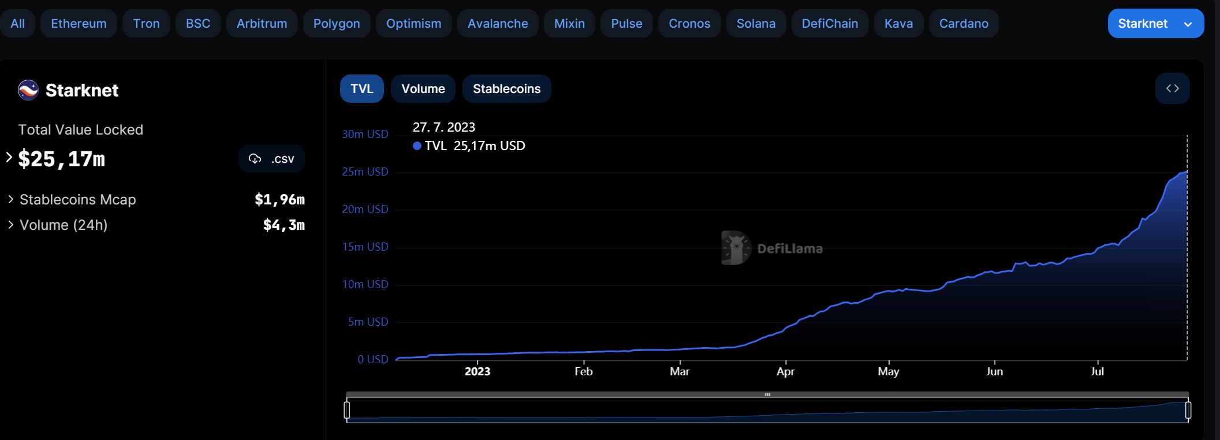Choose the Cardano chain filter
1220x440 pixels.
click(x=963, y=24)
